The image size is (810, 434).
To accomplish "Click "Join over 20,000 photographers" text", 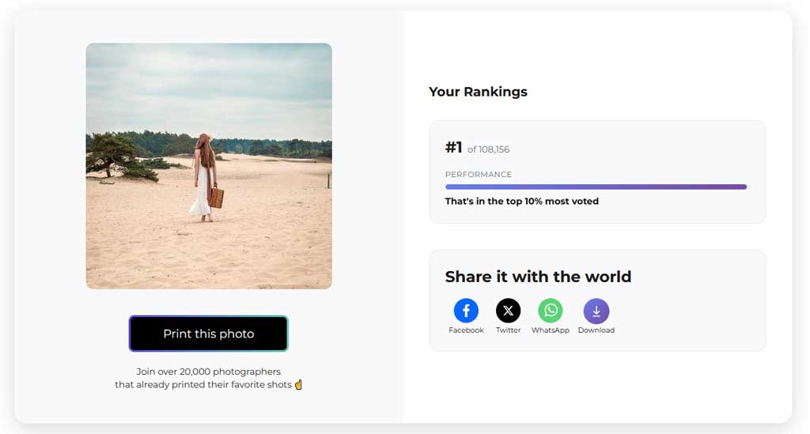I will (209, 372).
